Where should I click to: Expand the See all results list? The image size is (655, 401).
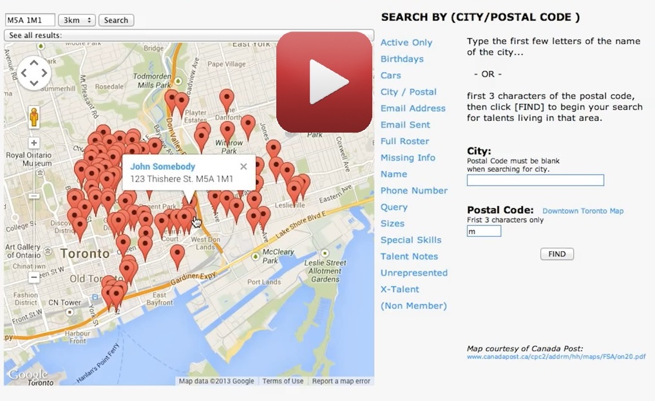[x=189, y=35]
